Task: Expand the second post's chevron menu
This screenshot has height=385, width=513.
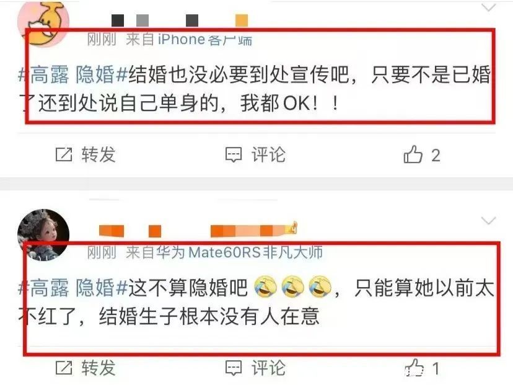Action: point(488,220)
